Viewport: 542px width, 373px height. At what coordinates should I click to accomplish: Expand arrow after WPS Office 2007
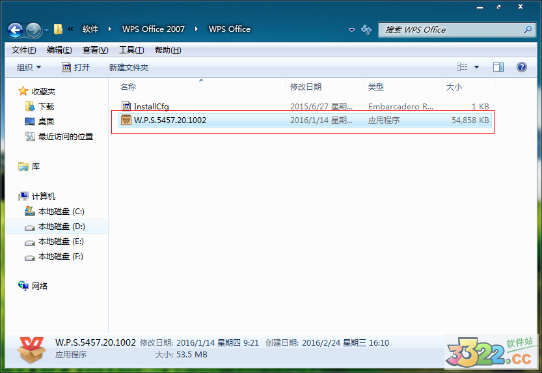click(x=196, y=29)
